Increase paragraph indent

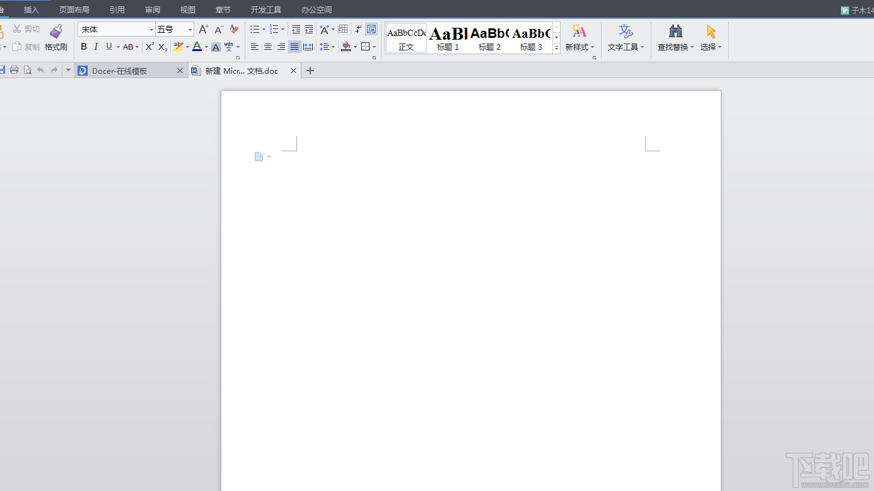309,29
